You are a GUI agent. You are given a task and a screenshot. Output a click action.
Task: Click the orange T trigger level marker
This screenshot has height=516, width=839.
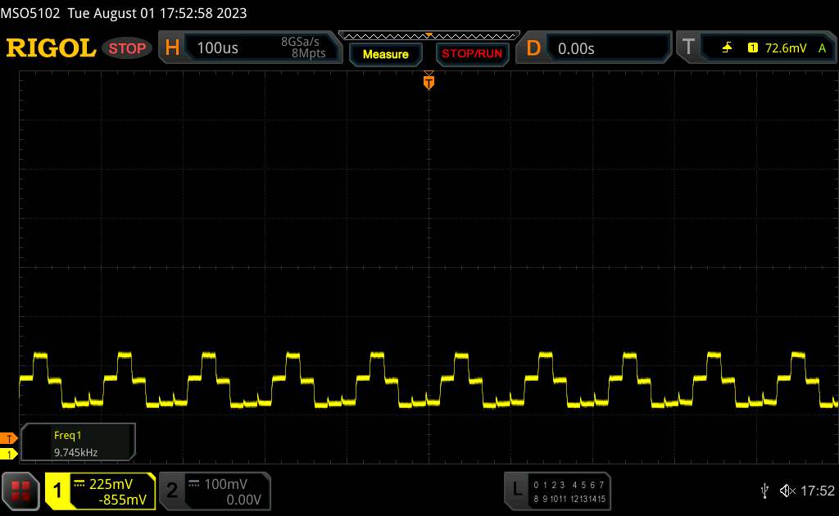9,438
